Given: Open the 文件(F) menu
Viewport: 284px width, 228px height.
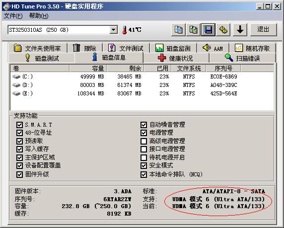Looking at the screenshot, I should click(13, 16).
